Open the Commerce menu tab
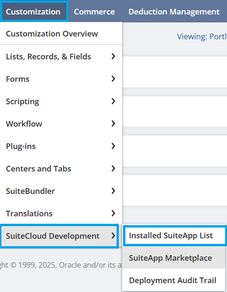 tap(94, 12)
